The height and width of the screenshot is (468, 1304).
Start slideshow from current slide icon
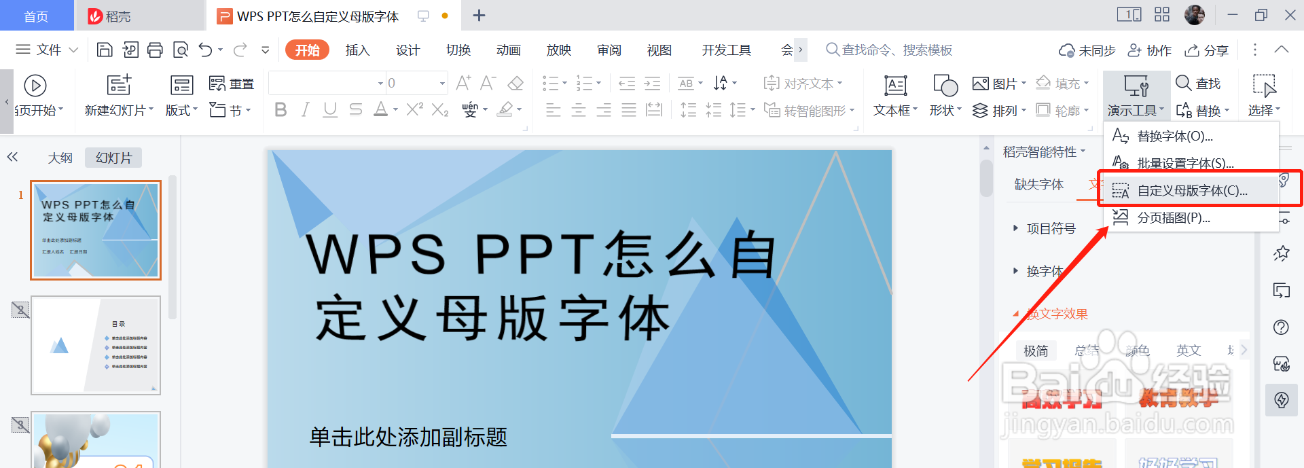point(35,86)
